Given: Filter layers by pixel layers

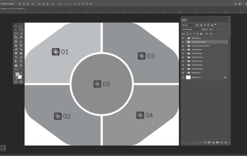Looking at the screenshot, I should (x=197, y=25).
